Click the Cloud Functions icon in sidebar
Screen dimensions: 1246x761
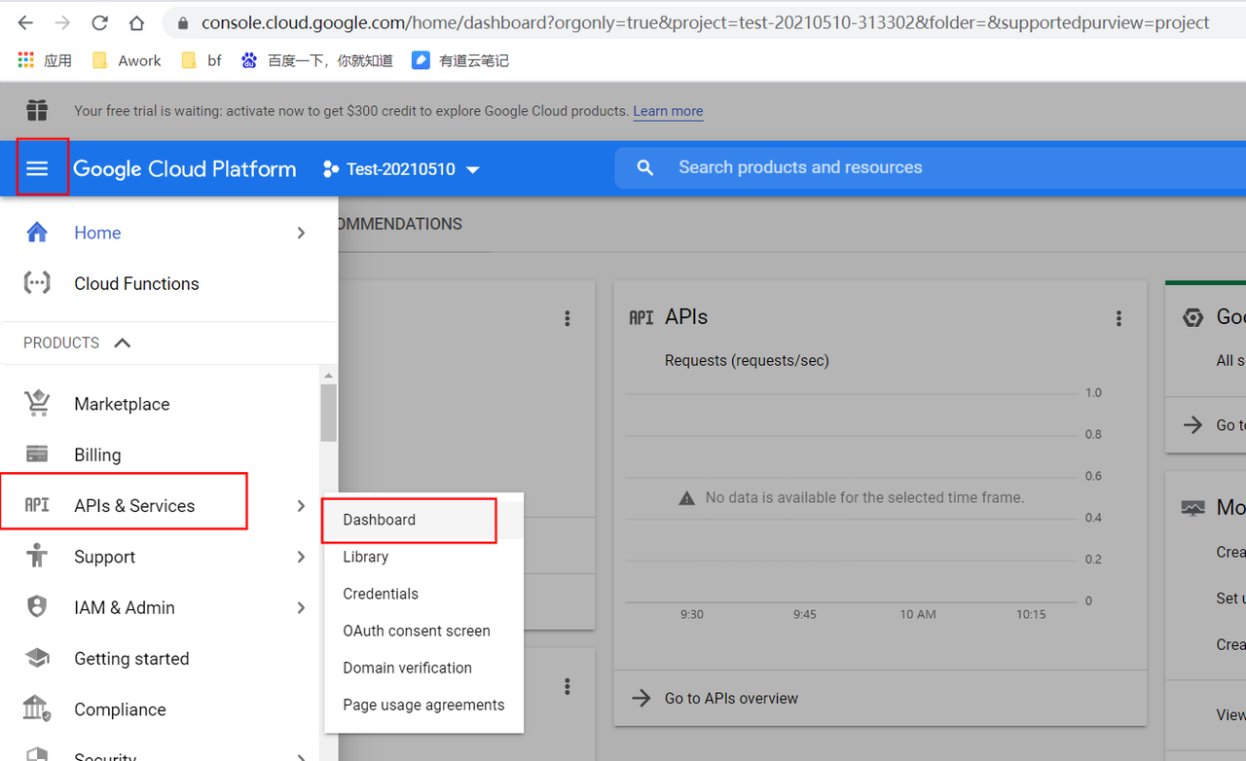[36, 283]
